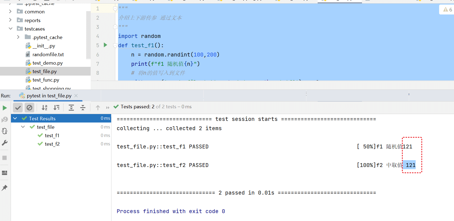Screen dimensions: 454x221
Task: Expand all test result nodes
Action: 71,108
